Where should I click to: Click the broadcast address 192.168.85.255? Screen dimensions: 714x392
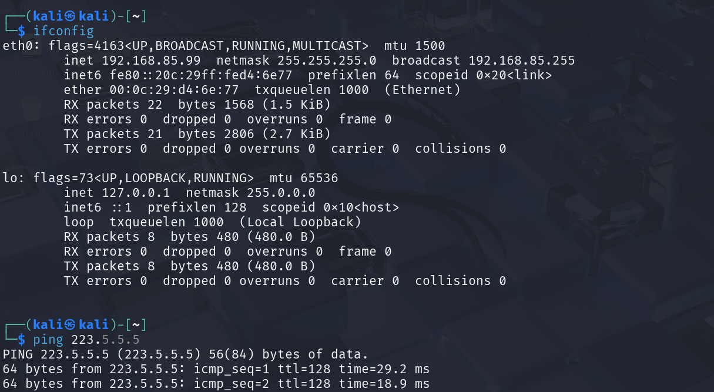[522, 60]
